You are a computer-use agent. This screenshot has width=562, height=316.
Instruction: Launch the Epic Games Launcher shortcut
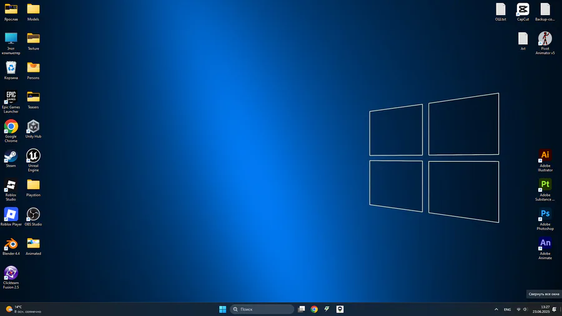tap(11, 102)
